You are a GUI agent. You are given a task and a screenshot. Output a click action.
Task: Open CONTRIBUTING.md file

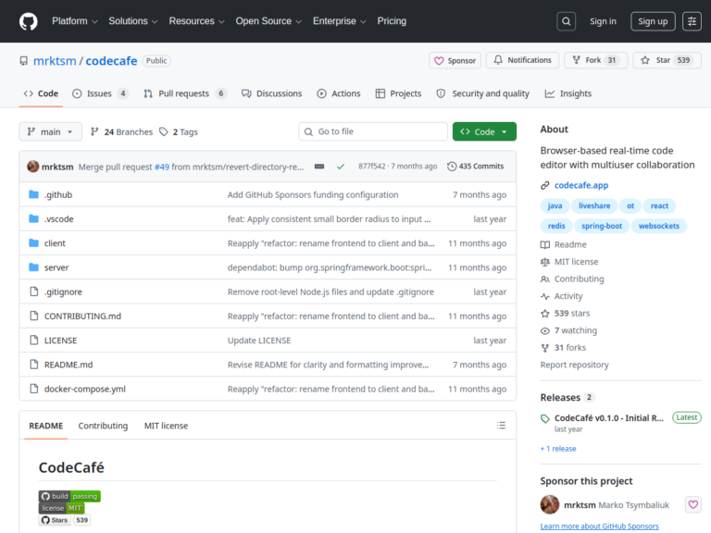(x=82, y=316)
